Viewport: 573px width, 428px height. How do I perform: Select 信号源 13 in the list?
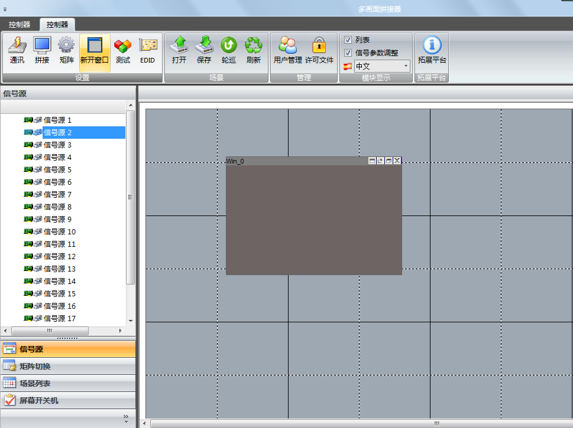tap(60, 269)
